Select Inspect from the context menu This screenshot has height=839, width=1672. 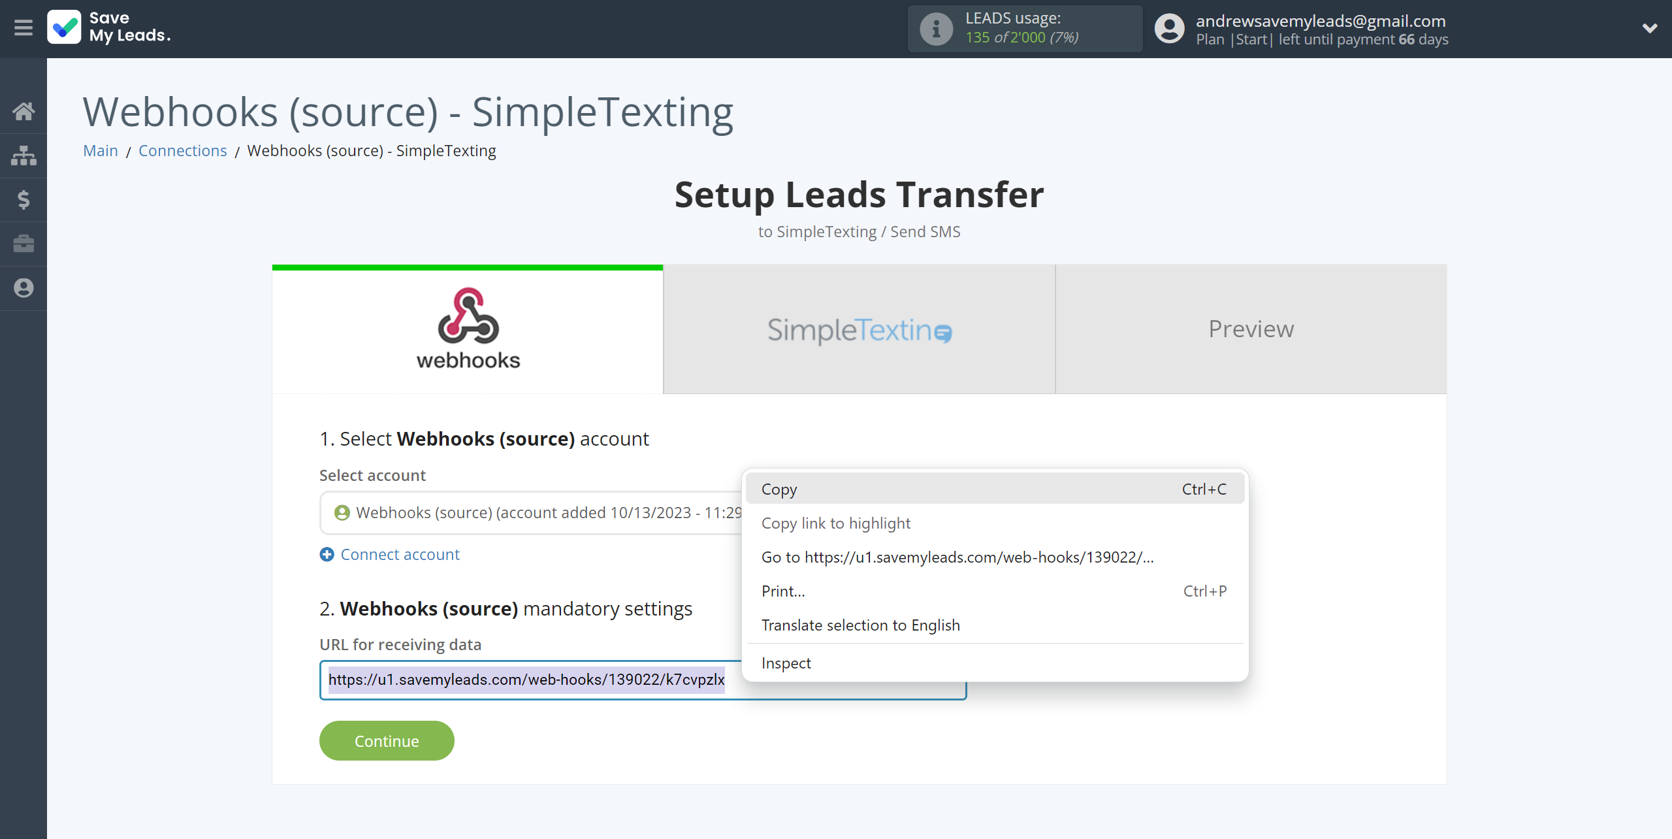(786, 663)
